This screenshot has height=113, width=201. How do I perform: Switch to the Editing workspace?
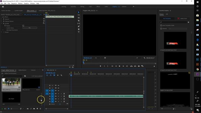click(82, 7)
